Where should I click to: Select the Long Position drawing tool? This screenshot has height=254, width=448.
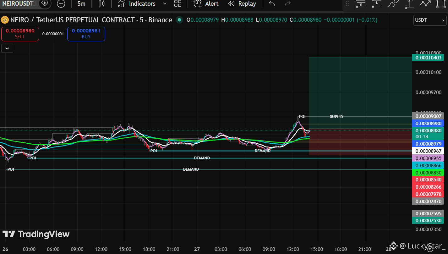pyautogui.click(x=376, y=4)
